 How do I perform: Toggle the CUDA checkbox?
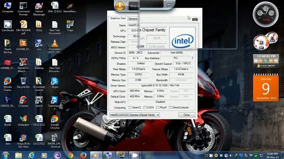pyautogui.click(x=145, y=107)
